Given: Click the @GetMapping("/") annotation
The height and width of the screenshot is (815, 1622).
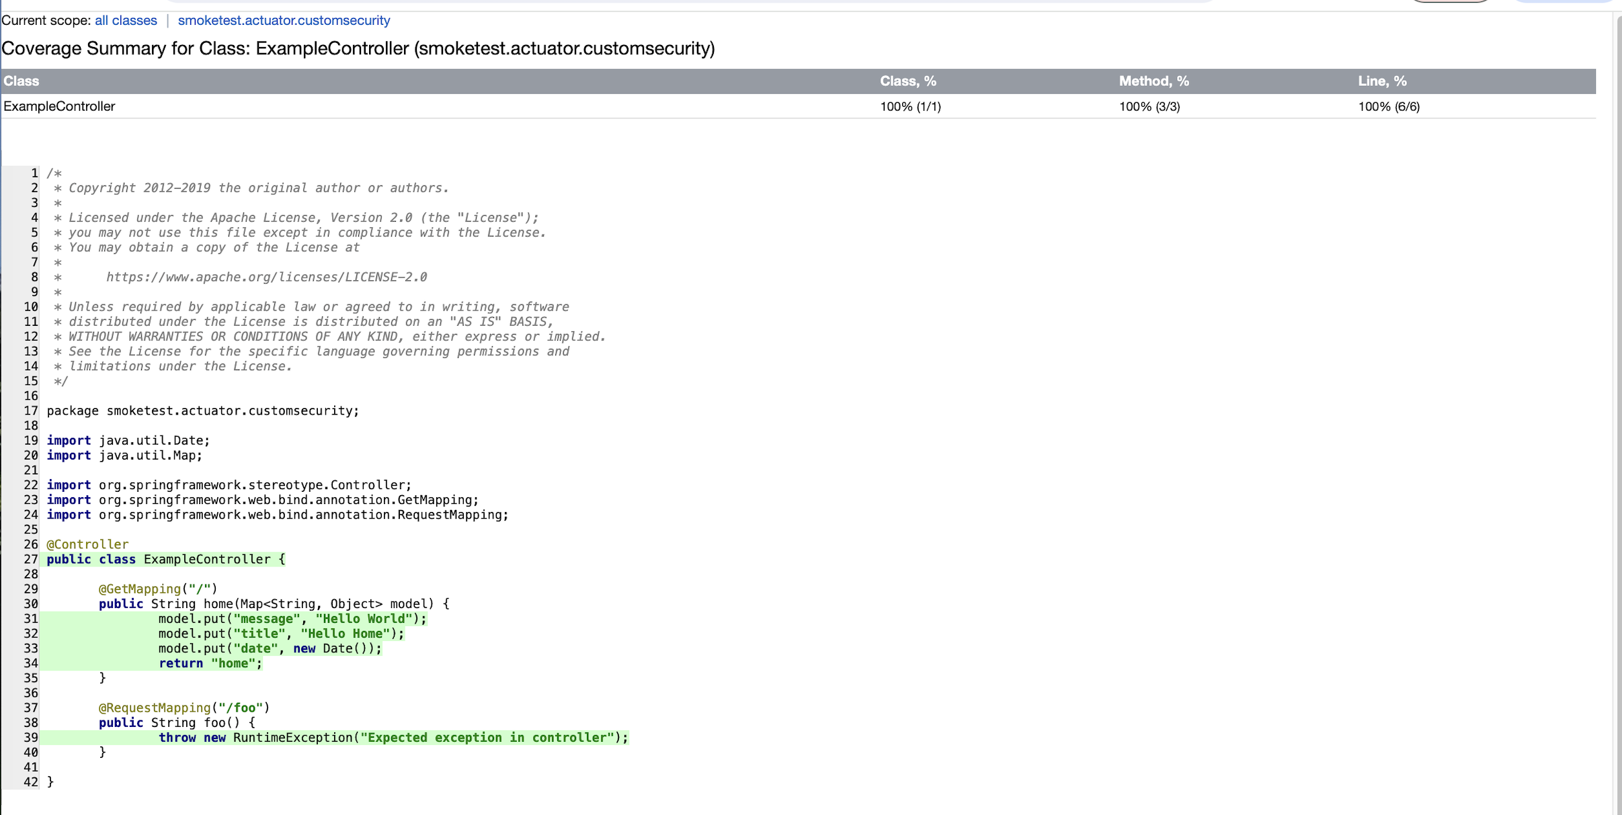Looking at the screenshot, I should click(158, 589).
